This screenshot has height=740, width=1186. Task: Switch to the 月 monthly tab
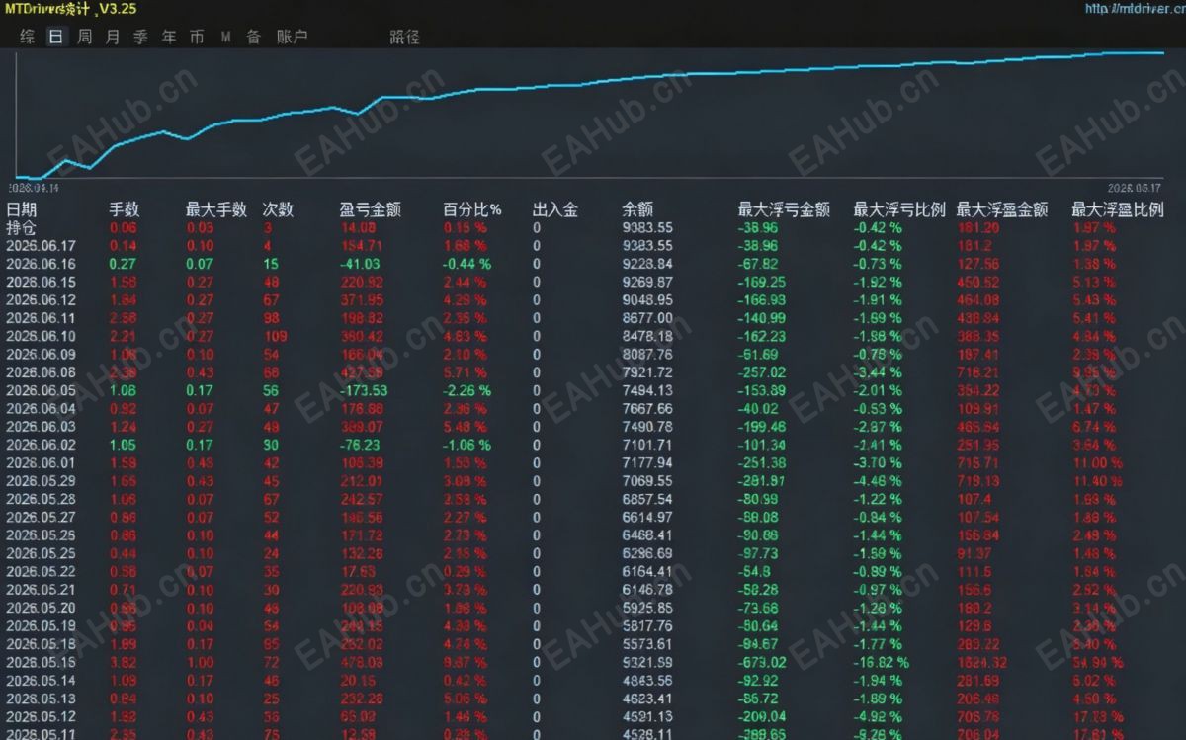click(x=113, y=37)
